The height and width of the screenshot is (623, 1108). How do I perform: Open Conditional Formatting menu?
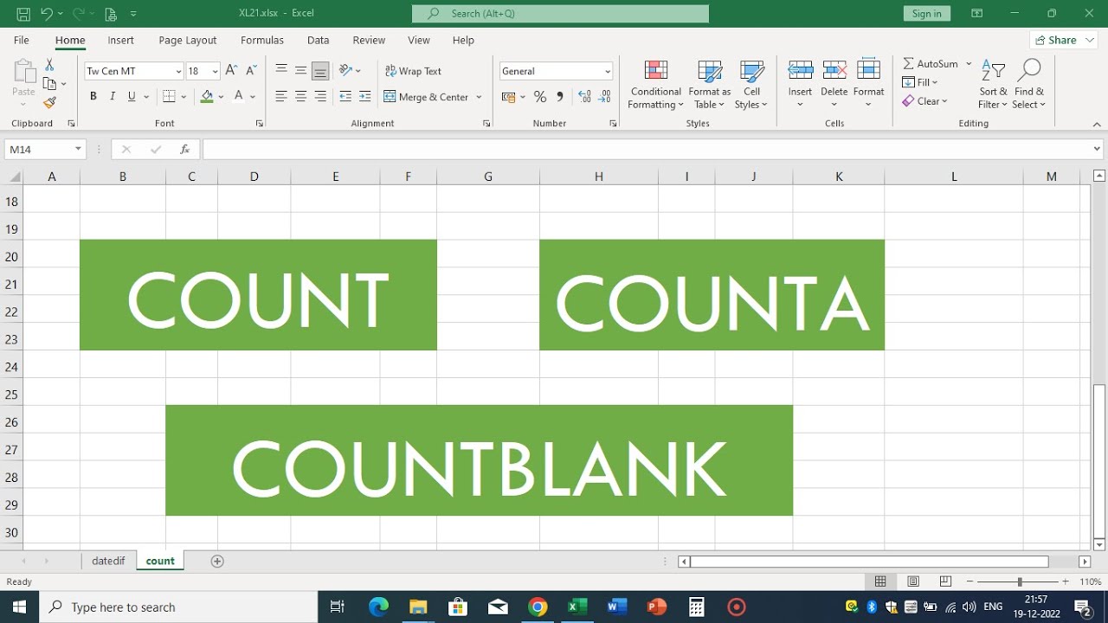[655, 85]
